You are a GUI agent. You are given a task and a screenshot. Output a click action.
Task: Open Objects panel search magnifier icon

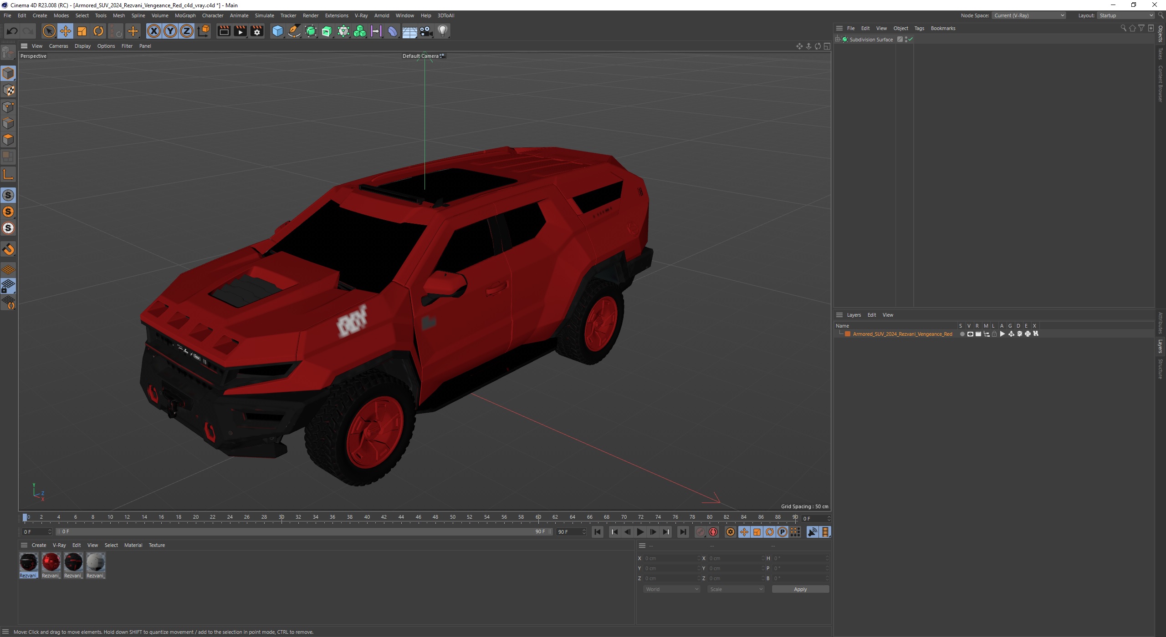tap(1123, 28)
